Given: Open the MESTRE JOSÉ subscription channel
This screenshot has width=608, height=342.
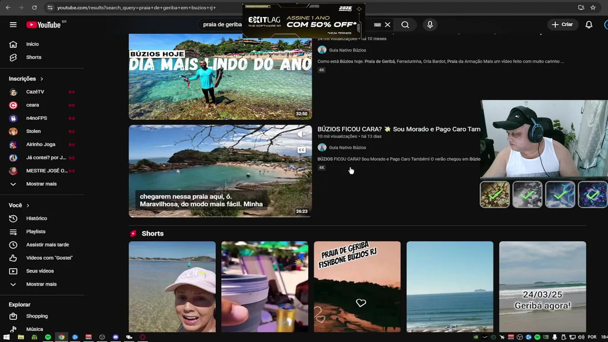Looking at the screenshot, I should click(x=47, y=171).
